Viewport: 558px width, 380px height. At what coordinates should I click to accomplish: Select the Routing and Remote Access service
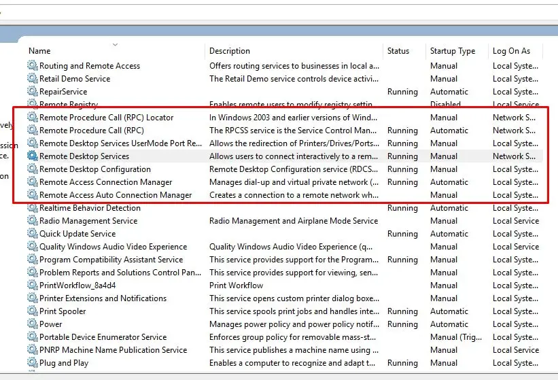(x=90, y=66)
